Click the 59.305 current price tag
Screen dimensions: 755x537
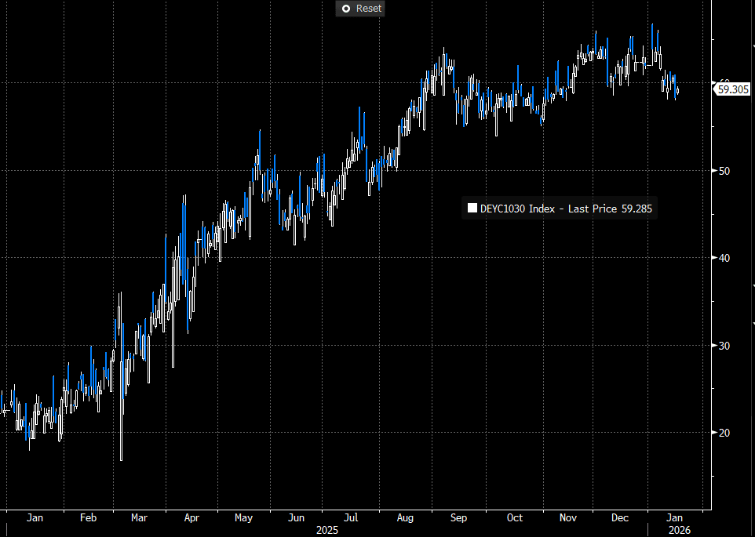coord(731,90)
